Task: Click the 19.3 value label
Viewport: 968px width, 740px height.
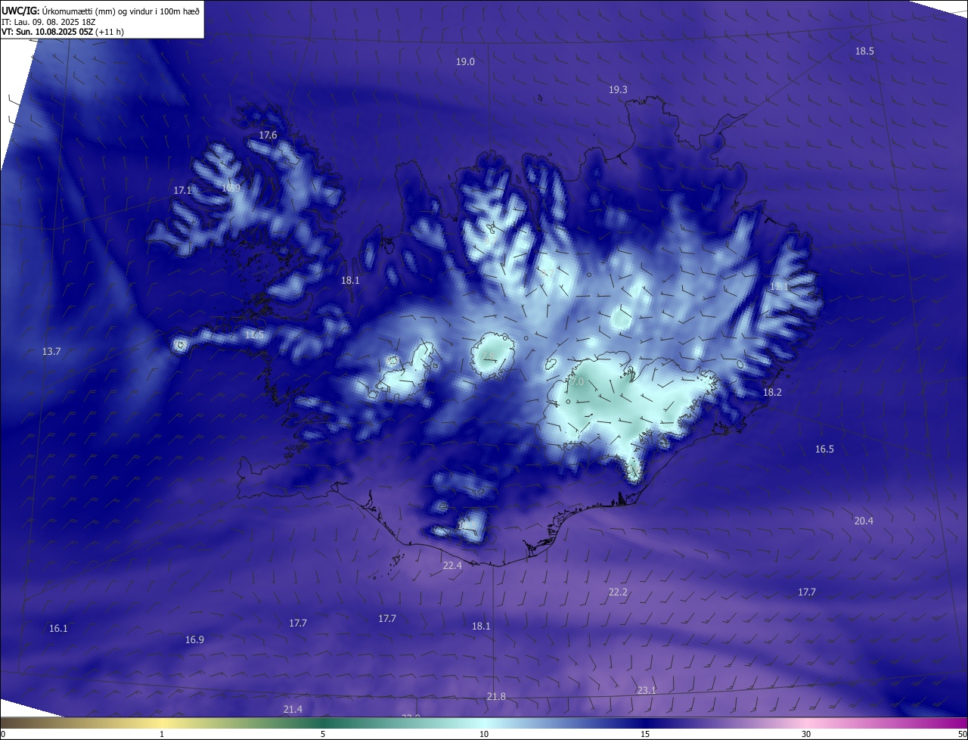Action: click(x=618, y=90)
